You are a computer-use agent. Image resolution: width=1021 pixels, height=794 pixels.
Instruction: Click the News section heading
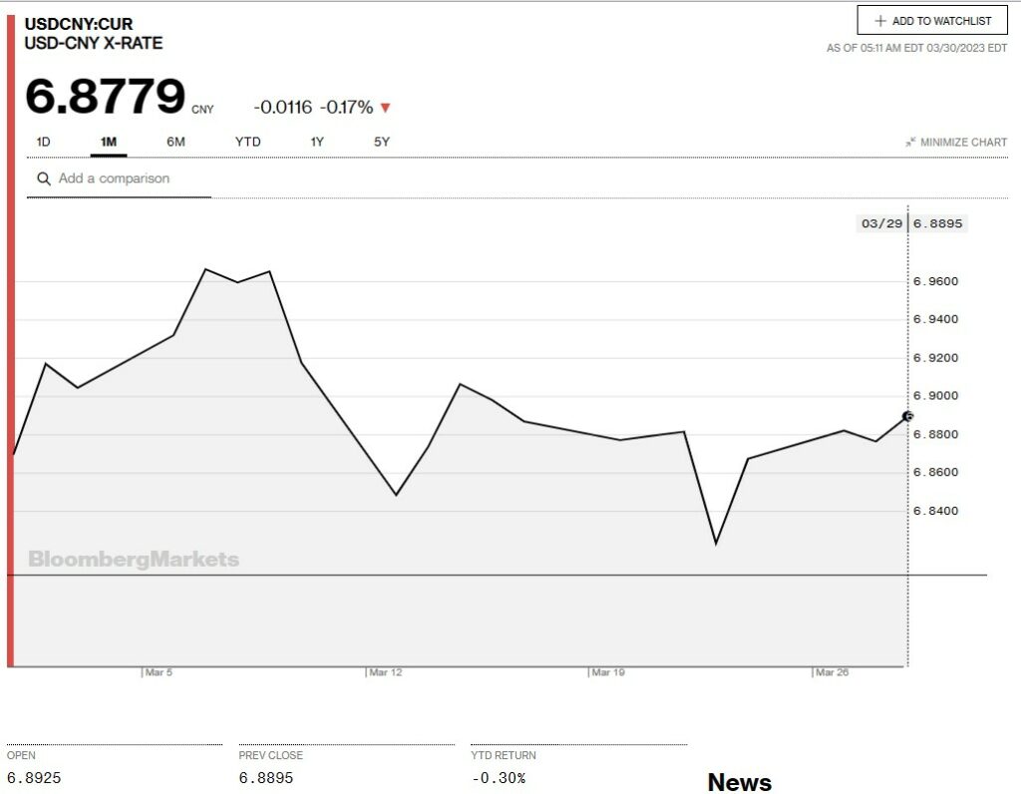click(x=739, y=782)
